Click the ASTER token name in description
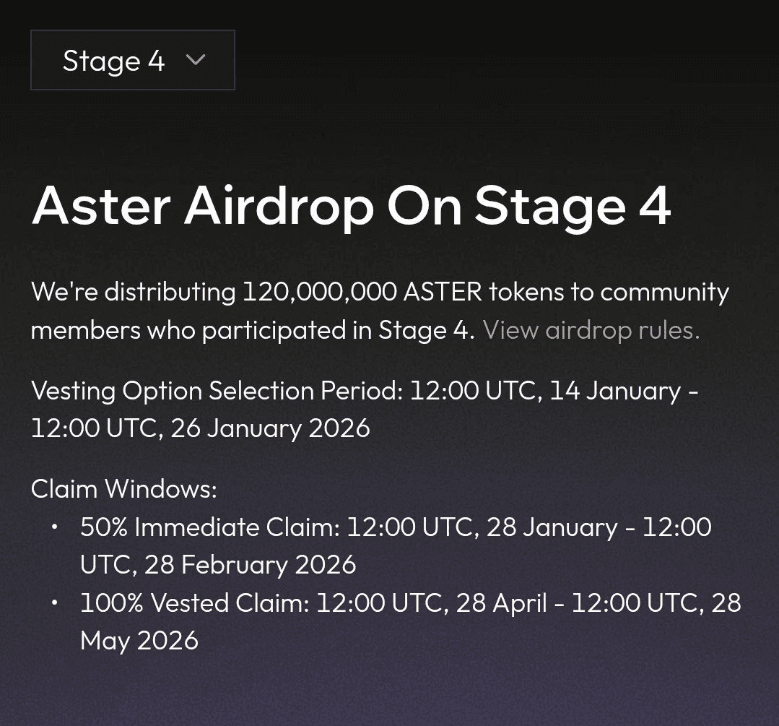Screen dimensions: 779x726 pos(442,292)
